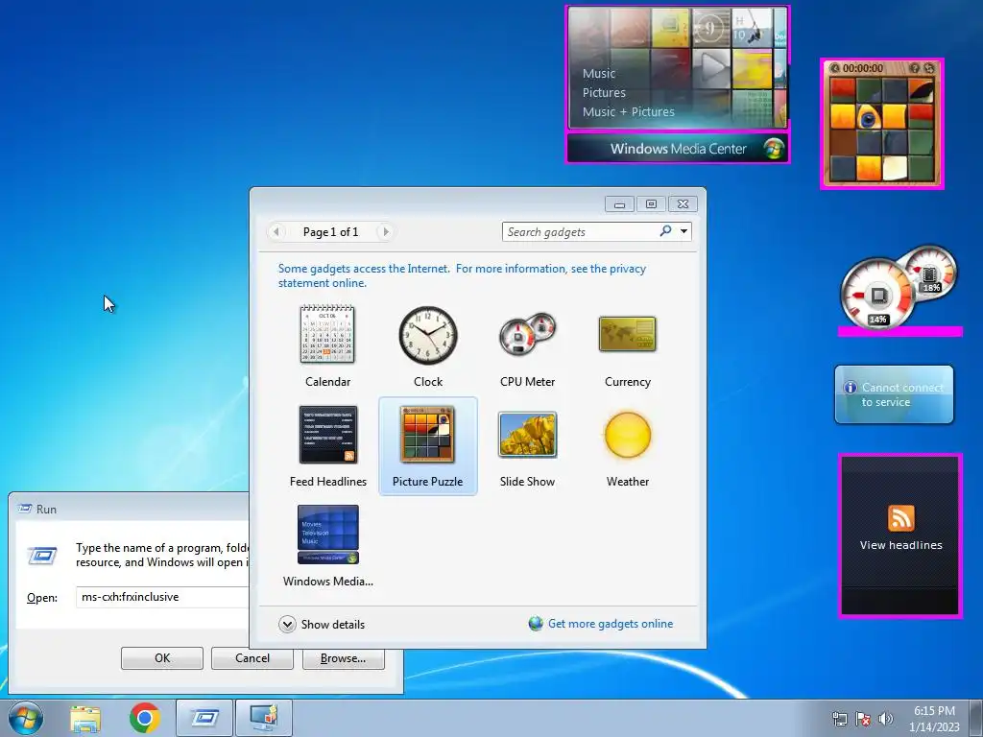The width and height of the screenshot is (983, 737).
Task: Click the volume speaker tray icon
Action: coord(886,719)
